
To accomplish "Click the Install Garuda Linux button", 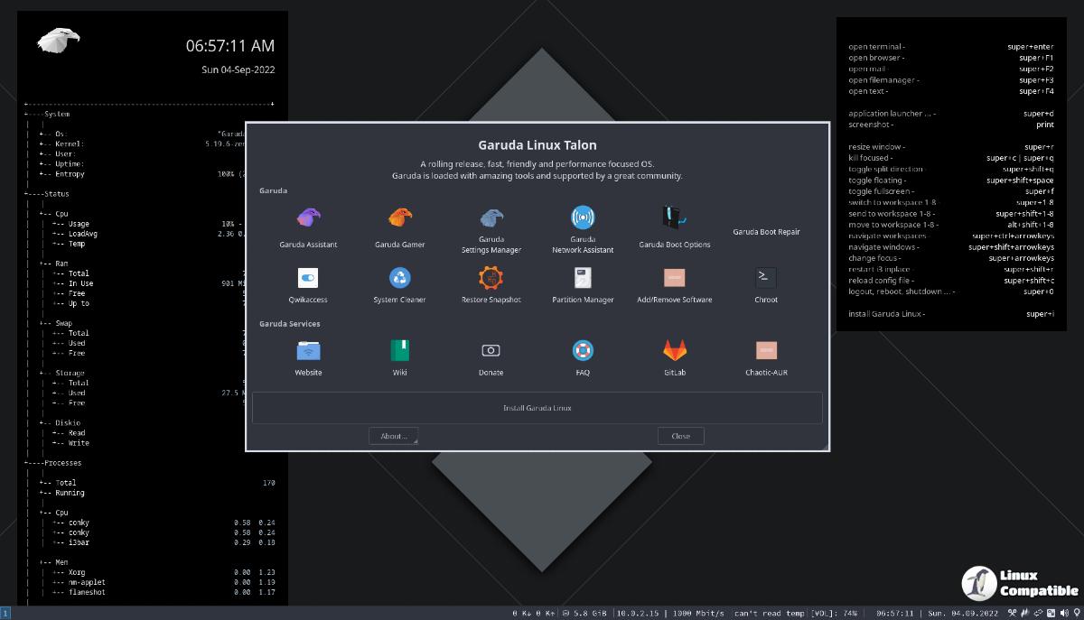I will pos(537,407).
